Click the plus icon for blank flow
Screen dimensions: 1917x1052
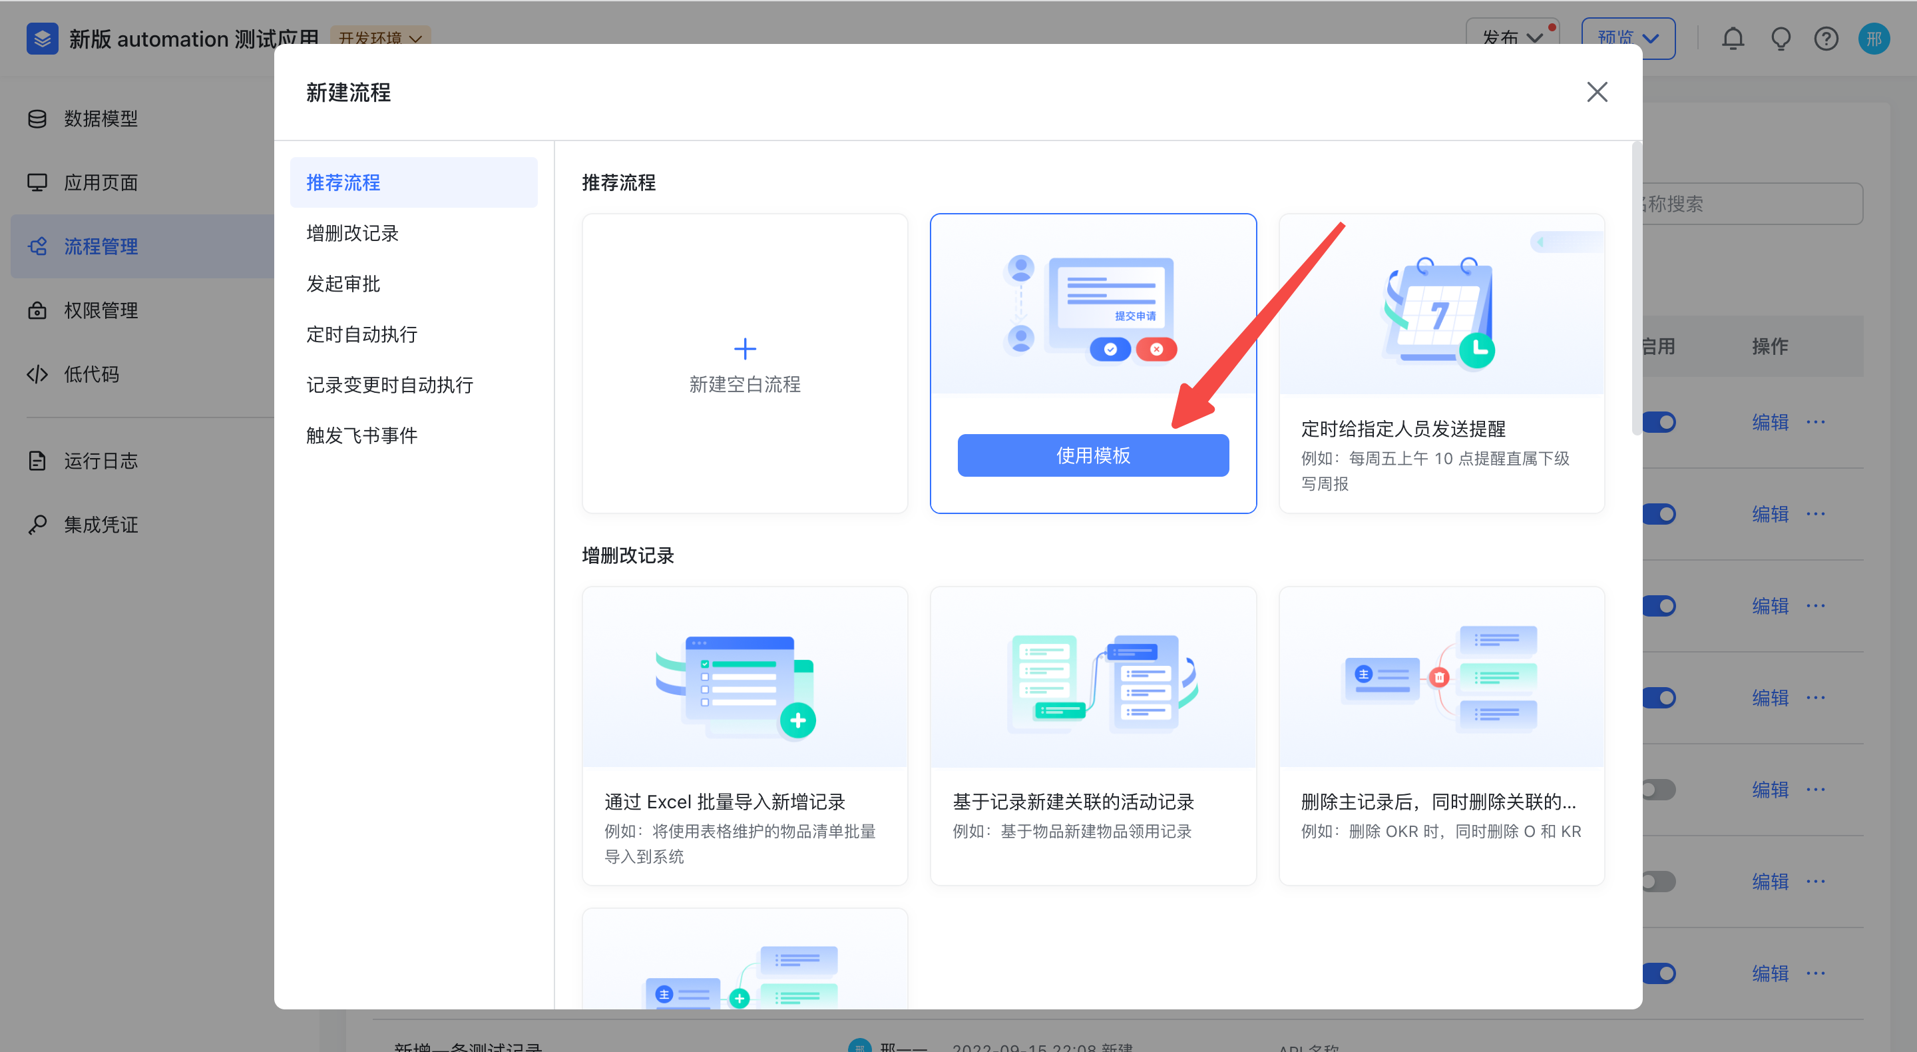tap(745, 348)
